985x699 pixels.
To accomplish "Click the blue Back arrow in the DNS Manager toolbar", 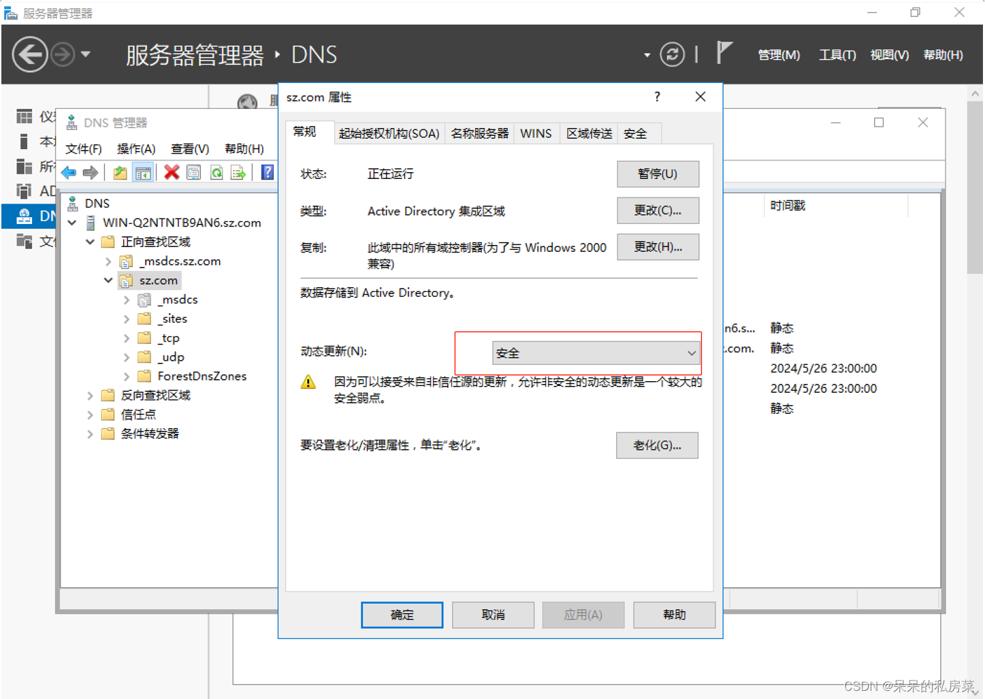I will (x=69, y=173).
